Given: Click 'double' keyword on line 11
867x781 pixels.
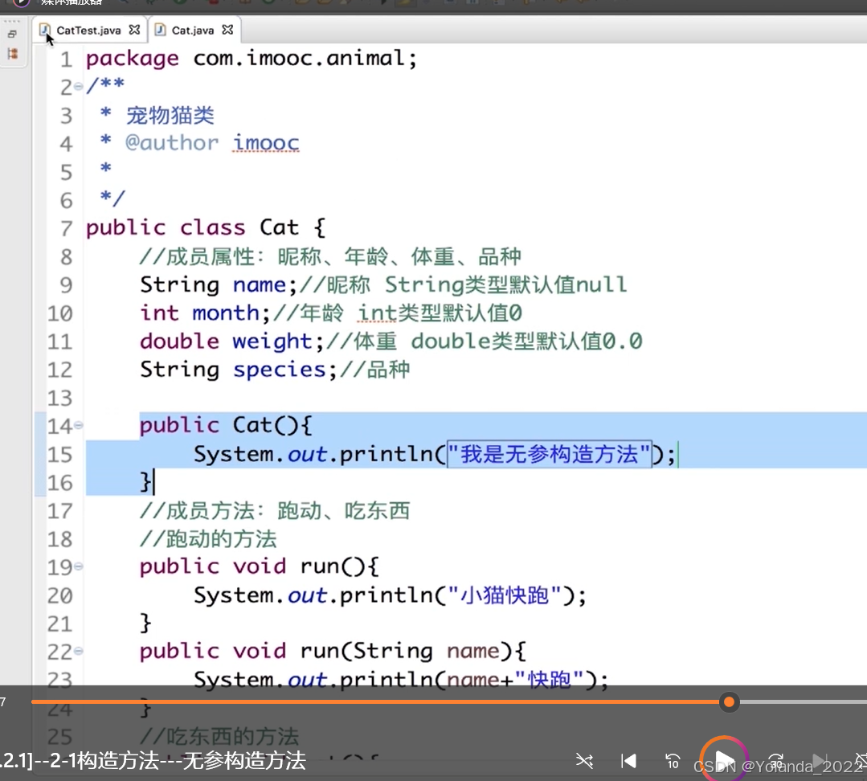Looking at the screenshot, I should pos(179,341).
